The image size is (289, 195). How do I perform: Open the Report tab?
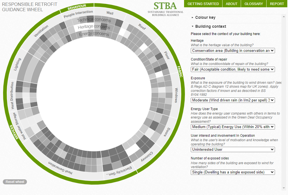pos(277,4)
